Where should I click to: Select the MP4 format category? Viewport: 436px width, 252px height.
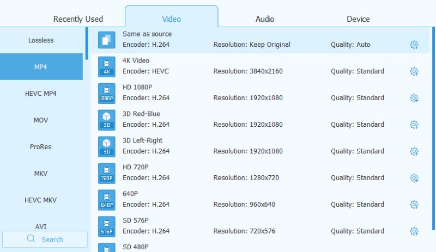tap(41, 67)
